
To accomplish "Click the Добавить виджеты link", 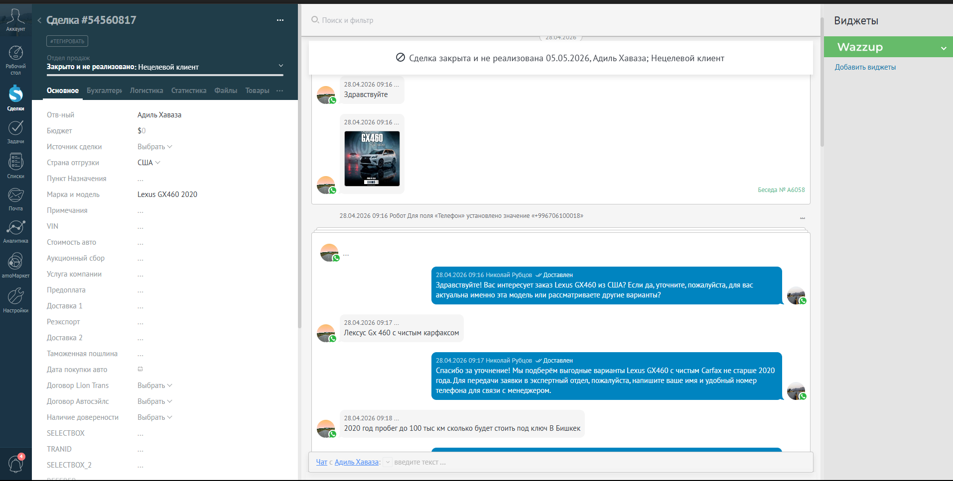I will (865, 67).
